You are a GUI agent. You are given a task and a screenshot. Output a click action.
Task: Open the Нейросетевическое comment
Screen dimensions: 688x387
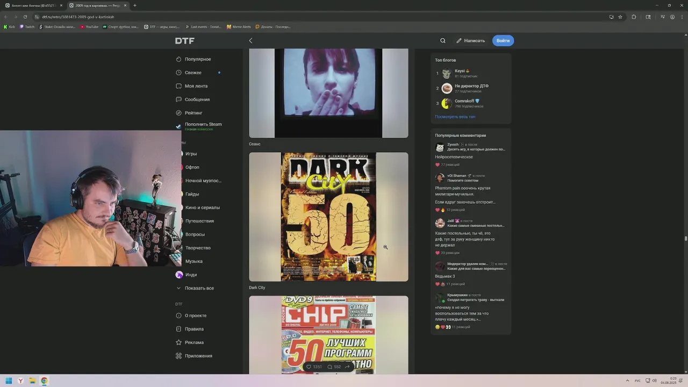(454, 157)
